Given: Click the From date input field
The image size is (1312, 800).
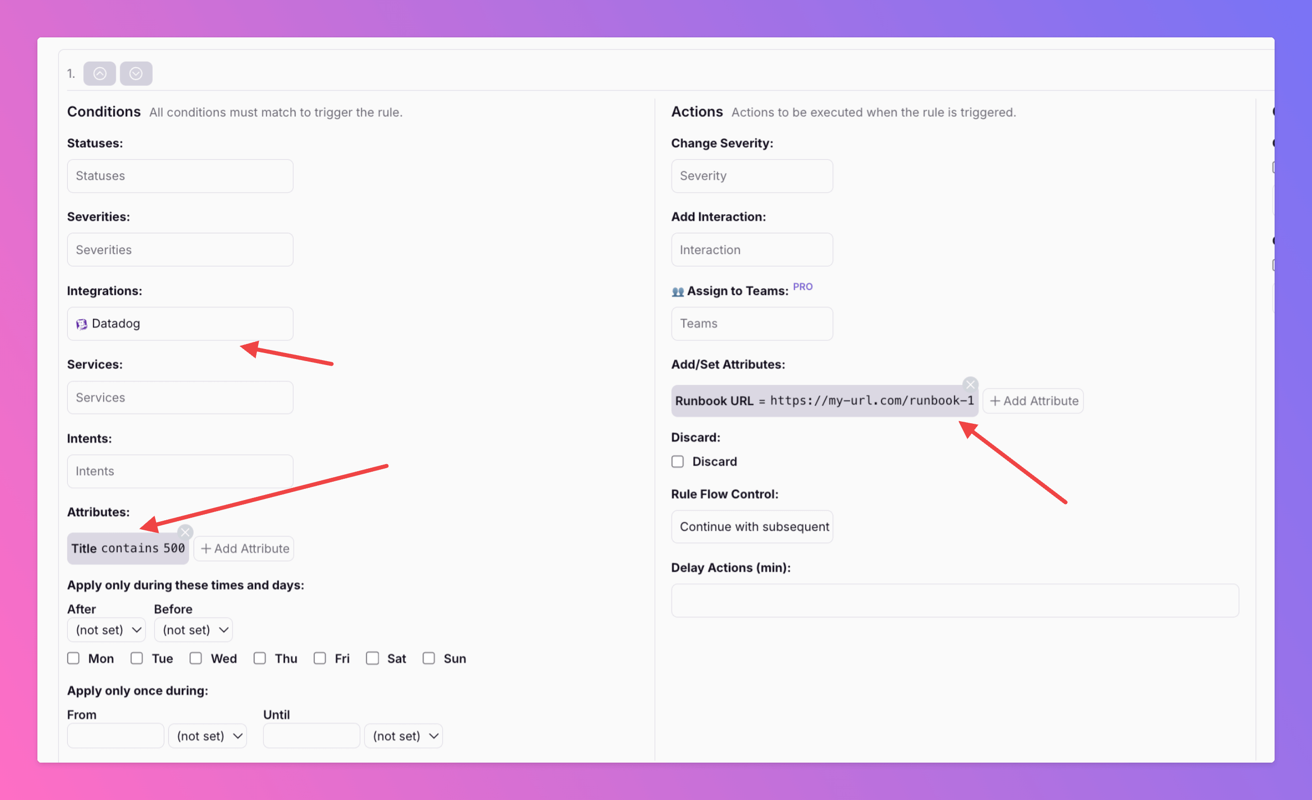Looking at the screenshot, I should click(116, 735).
